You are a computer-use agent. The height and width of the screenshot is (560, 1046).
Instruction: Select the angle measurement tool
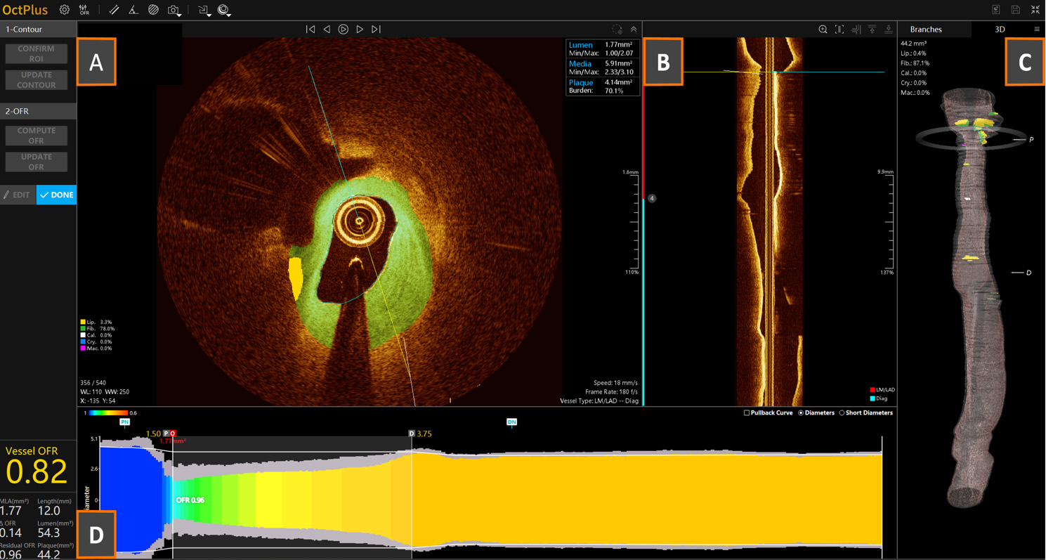[x=133, y=10]
